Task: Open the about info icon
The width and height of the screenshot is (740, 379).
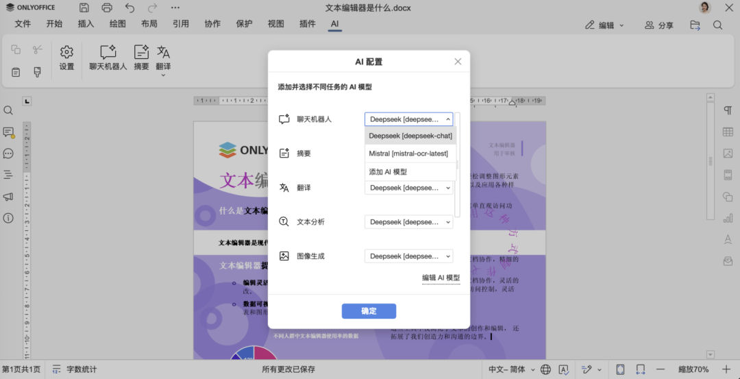Action: [x=8, y=218]
